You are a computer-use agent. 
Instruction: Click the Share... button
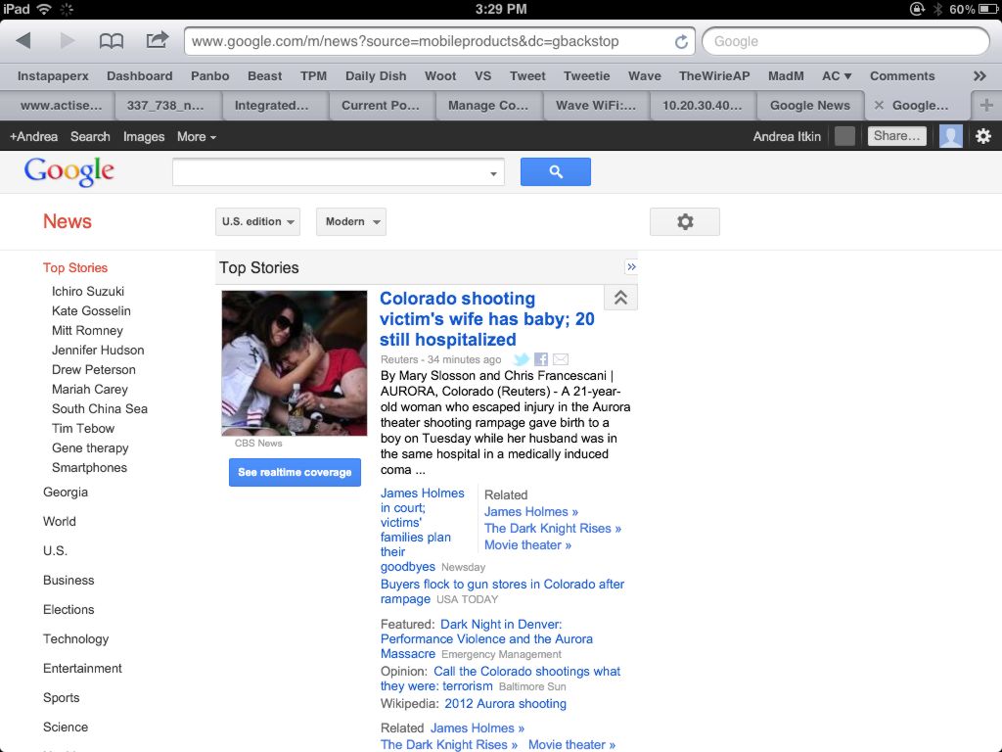896,136
